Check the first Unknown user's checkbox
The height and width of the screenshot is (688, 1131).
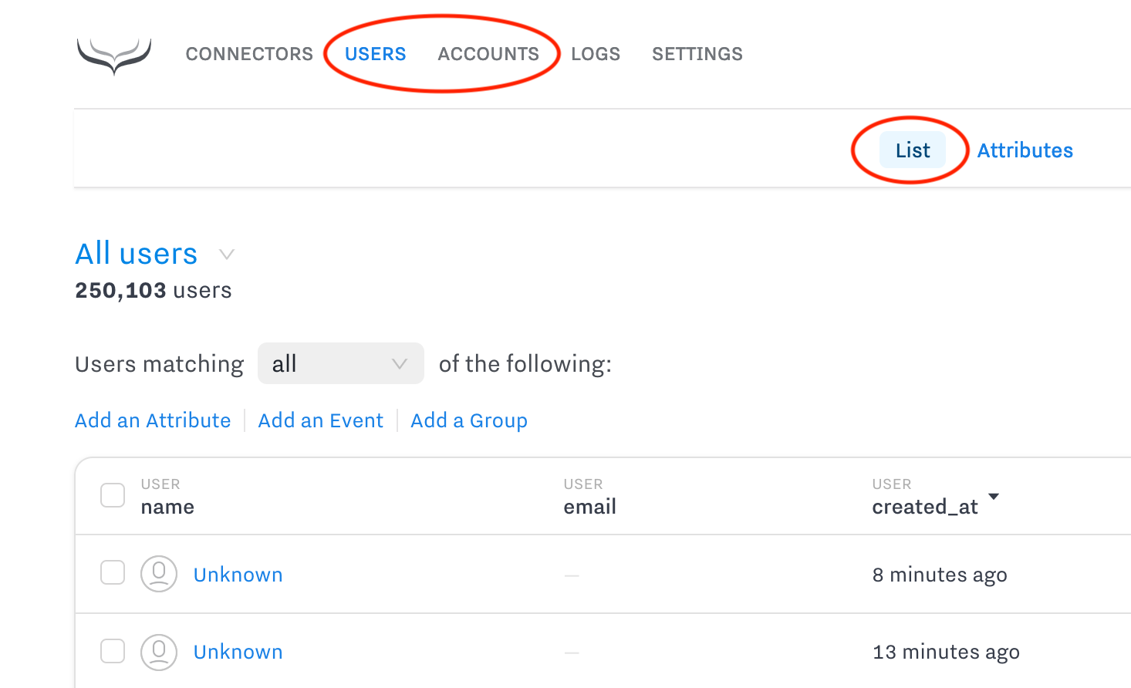[113, 572]
